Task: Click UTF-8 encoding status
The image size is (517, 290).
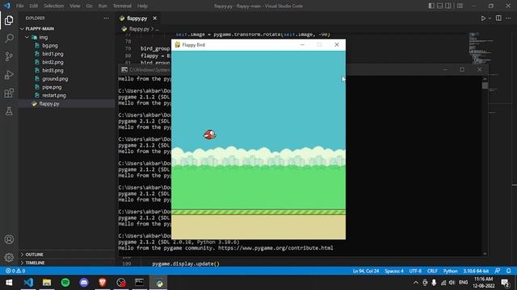Action: 415,271
